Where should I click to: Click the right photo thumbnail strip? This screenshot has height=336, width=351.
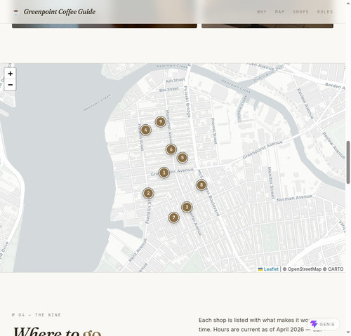[x=267, y=26]
